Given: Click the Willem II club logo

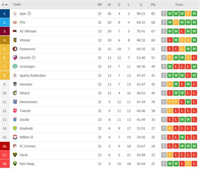Looking at the screenshot, I should pyautogui.click(x=15, y=137).
